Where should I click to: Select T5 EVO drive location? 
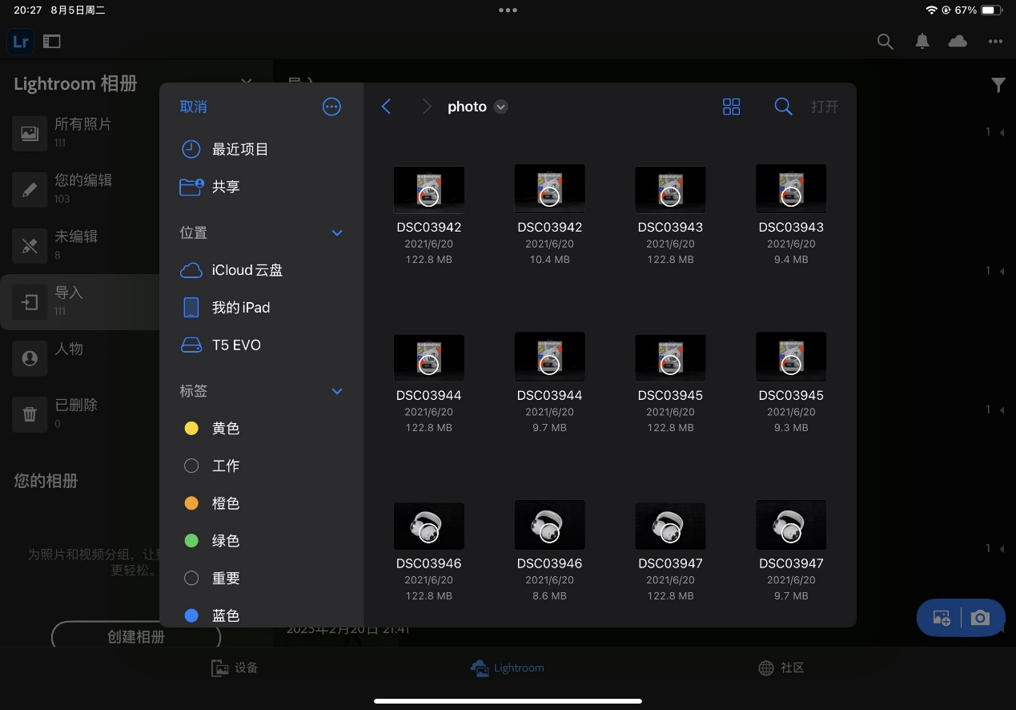click(262, 345)
